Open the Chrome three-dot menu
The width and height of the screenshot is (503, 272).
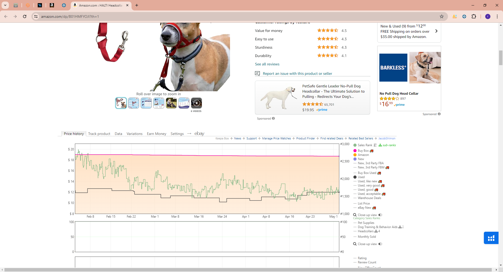click(x=497, y=16)
